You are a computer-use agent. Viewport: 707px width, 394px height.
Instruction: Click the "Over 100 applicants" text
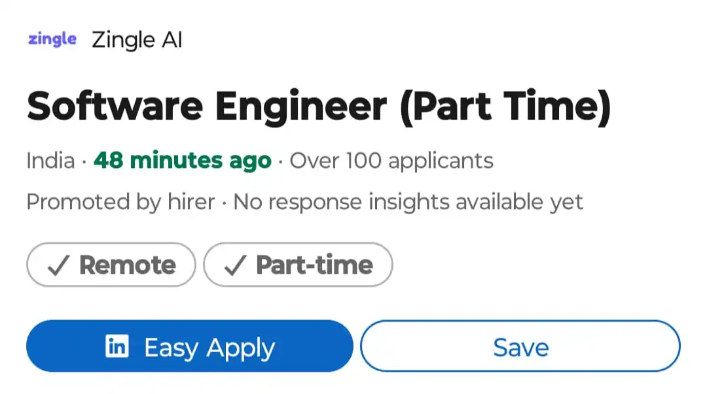pyautogui.click(x=391, y=161)
